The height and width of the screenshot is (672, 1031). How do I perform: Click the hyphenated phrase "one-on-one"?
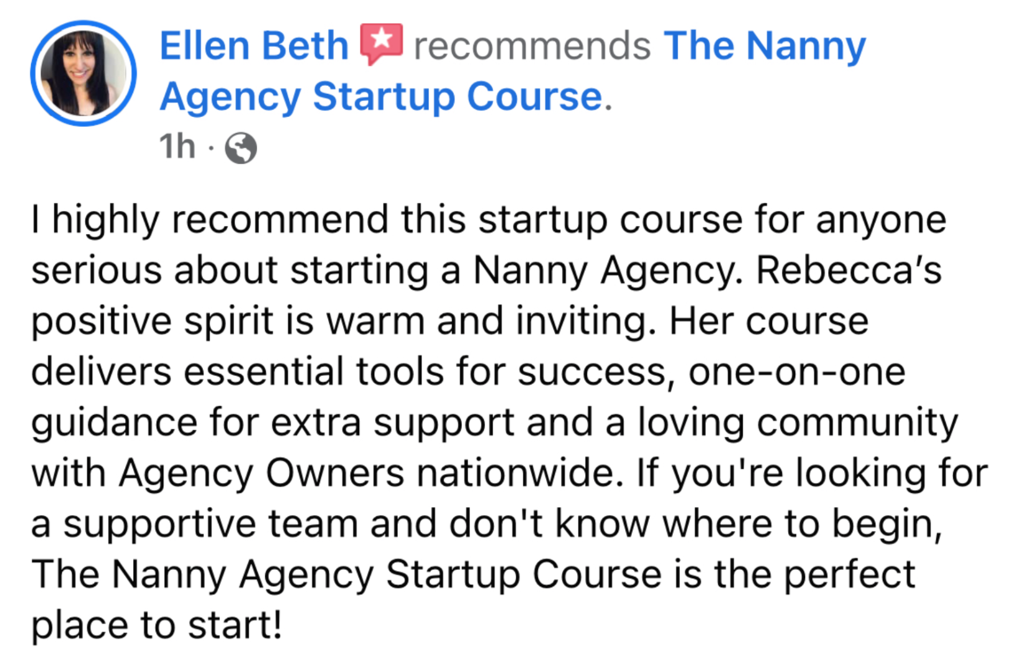click(x=796, y=372)
